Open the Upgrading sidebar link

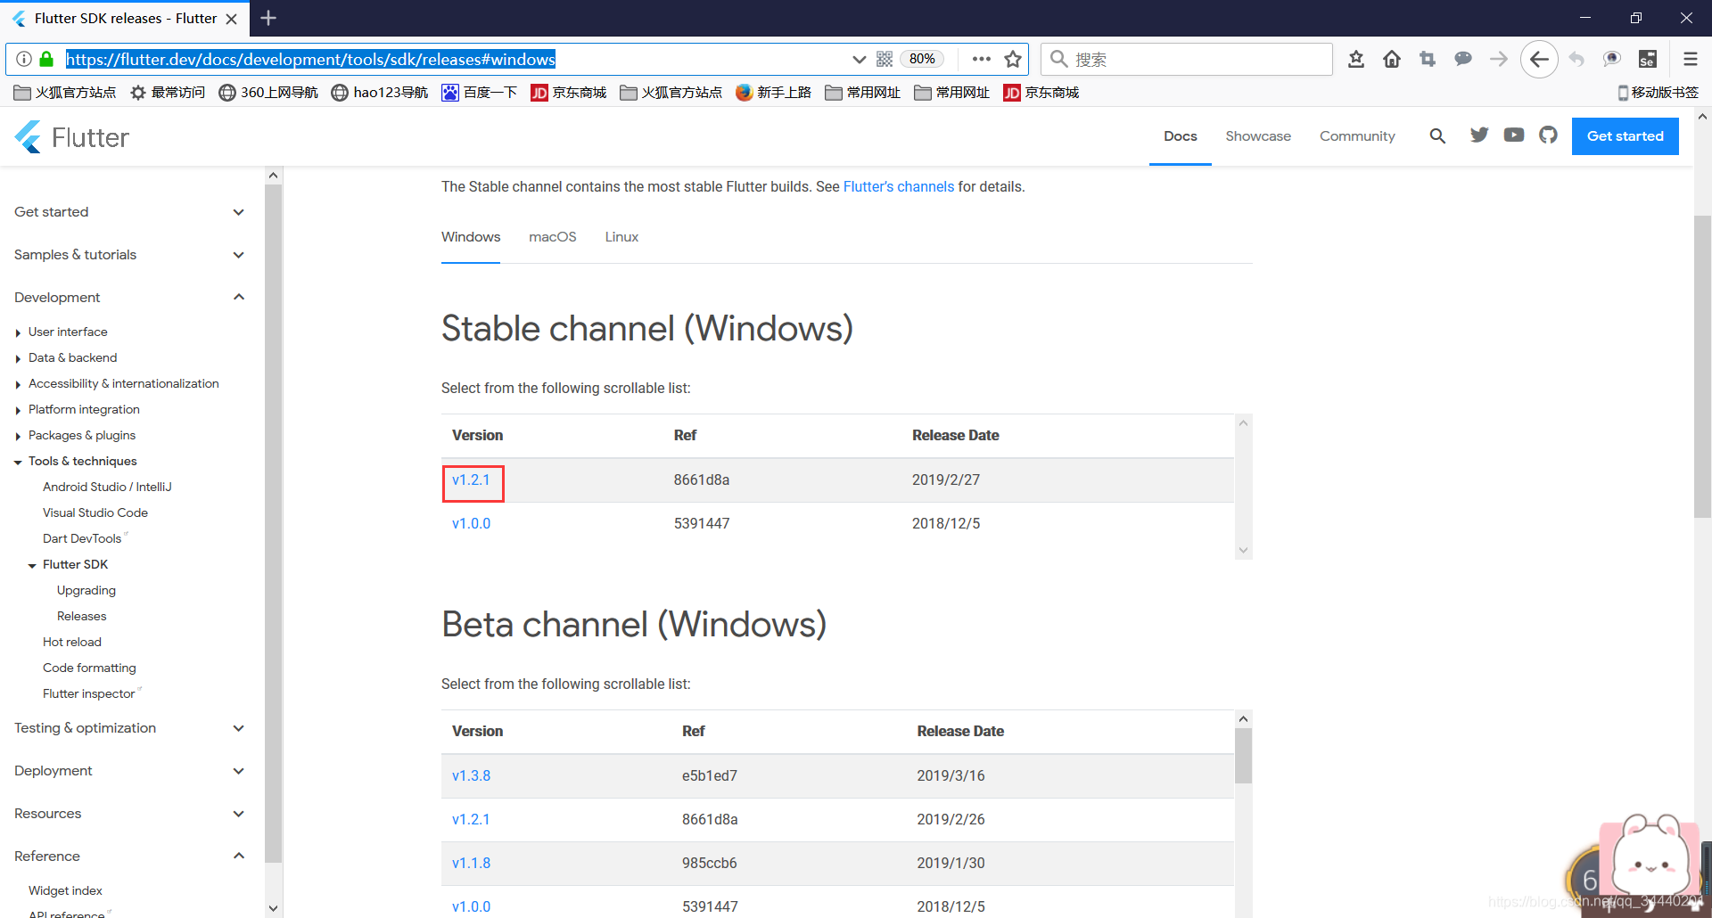click(x=86, y=590)
